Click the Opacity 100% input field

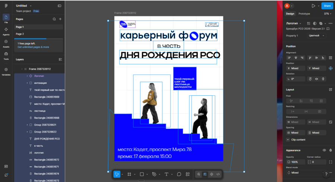tap(296, 162)
